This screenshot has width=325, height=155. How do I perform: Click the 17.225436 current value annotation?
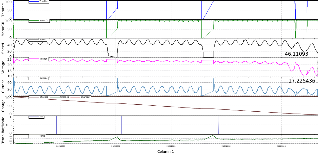tap(302, 81)
